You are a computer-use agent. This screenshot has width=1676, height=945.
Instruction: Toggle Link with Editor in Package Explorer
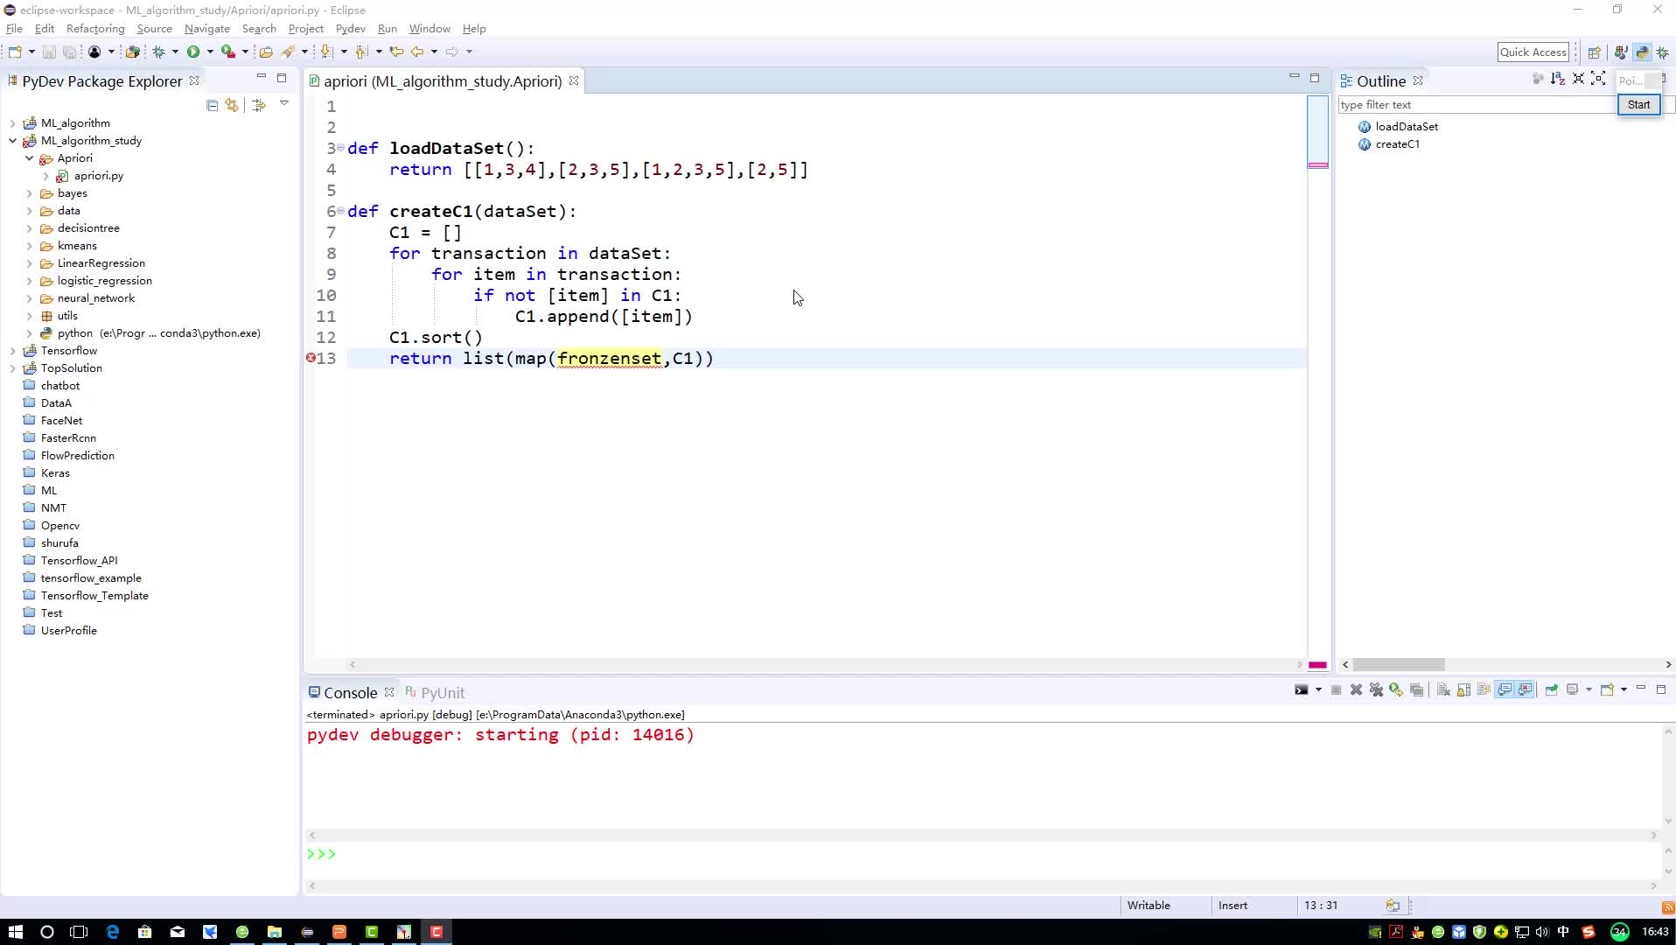pyautogui.click(x=232, y=105)
